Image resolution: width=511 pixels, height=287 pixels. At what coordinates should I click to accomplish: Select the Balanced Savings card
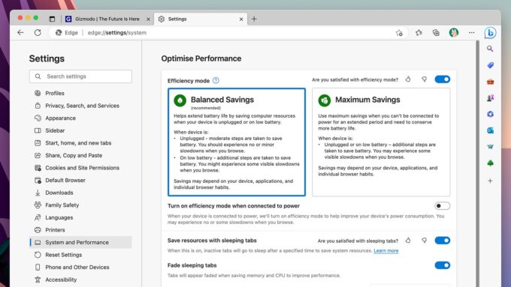pos(237,142)
